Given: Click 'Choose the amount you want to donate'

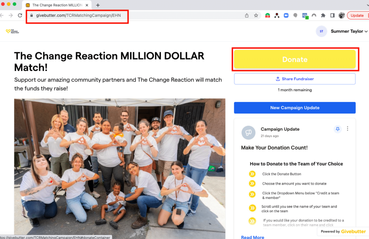Looking at the screenshot, I should tap(294, 183).
